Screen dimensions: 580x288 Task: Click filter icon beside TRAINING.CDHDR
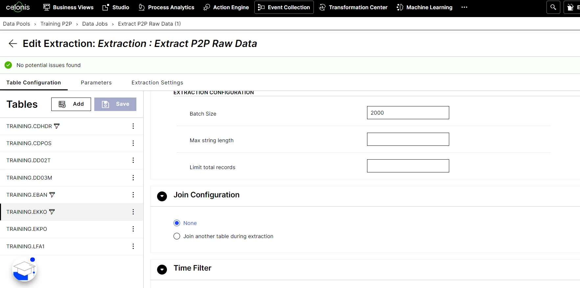(x=57, y=126)
